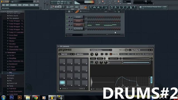Open the audio editor scissors icon

tap(123, 7)
